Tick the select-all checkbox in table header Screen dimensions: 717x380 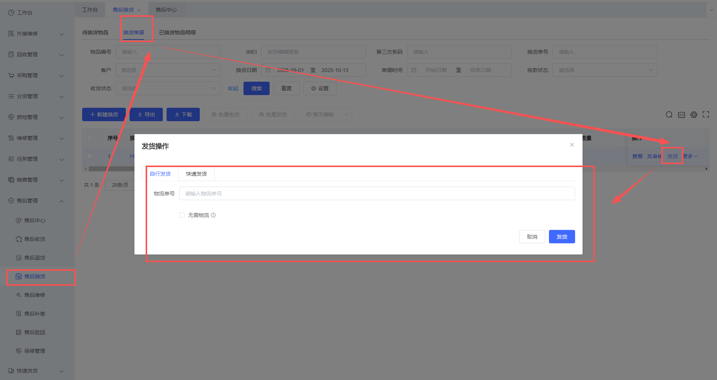tap(90, 138)
